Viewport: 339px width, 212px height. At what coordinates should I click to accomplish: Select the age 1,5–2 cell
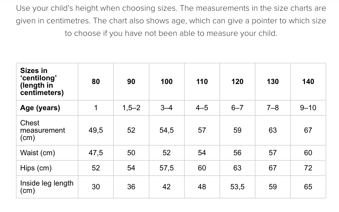click(131, 108)
